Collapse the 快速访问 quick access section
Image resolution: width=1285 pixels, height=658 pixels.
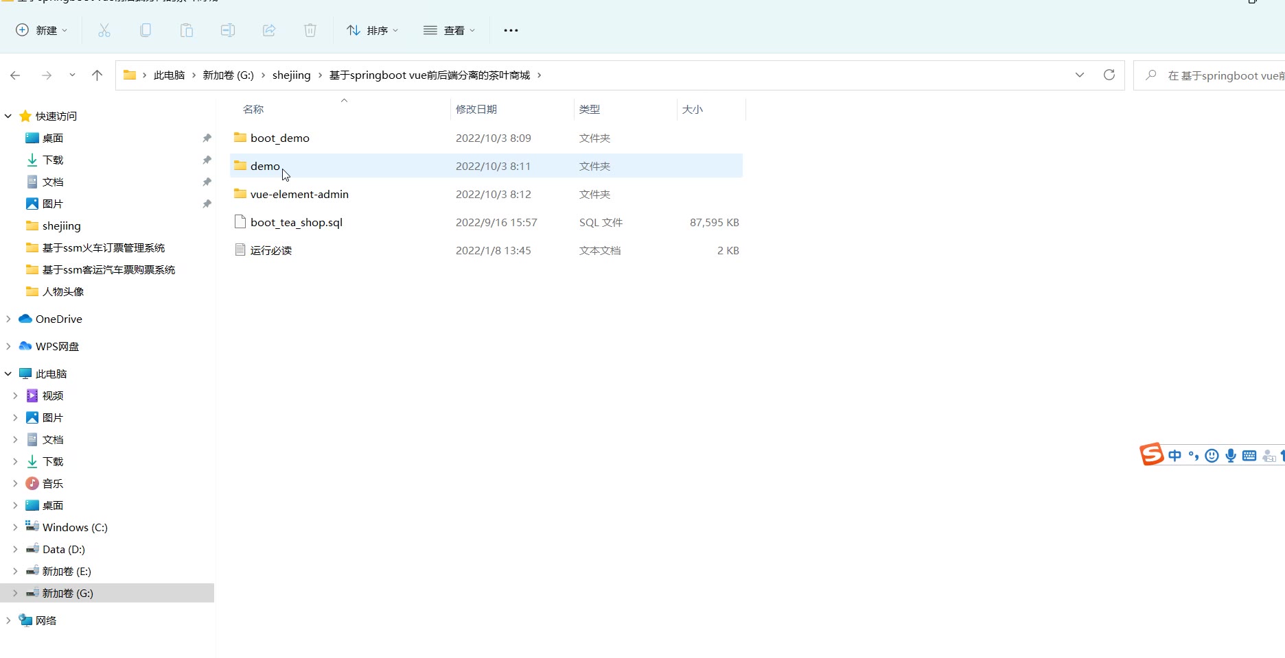click(x=8, y=116)
